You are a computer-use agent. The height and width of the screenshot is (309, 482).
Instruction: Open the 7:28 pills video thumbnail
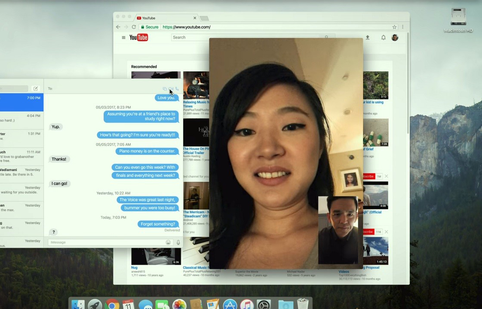click(x=376, y=133)
